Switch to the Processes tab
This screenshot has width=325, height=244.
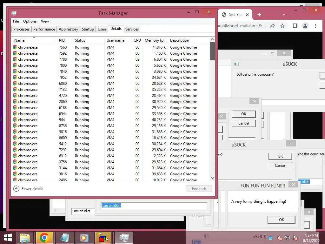pyautogui.click(x=21, y=29)
